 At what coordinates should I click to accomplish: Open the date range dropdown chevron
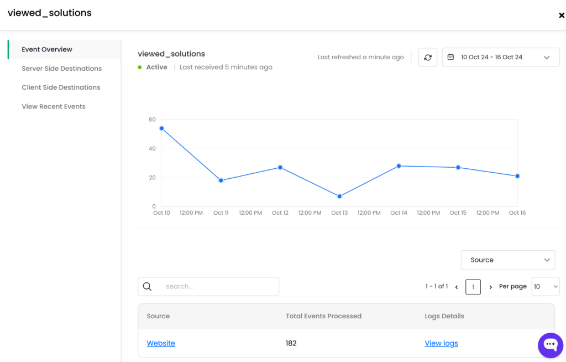tap(547, 58)
